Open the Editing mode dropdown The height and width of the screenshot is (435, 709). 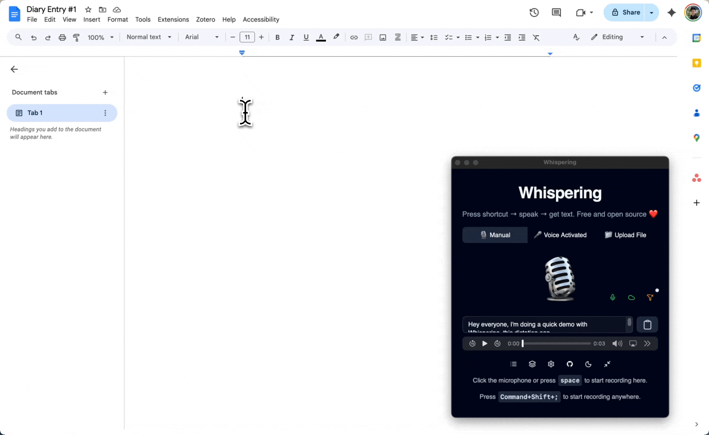point(617,37)
